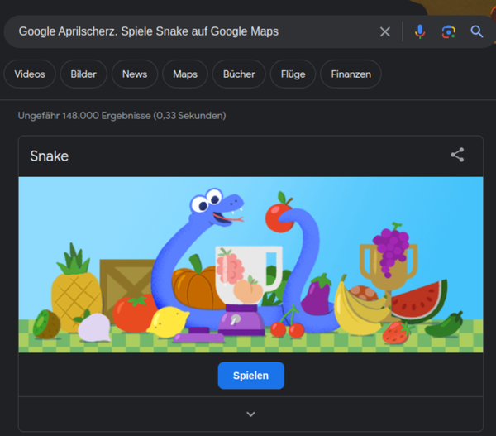Viewport: 496px width, 436px height.
Task: Open the Bilder results tab
Action: pyautogui.click(x=83, y=74)
